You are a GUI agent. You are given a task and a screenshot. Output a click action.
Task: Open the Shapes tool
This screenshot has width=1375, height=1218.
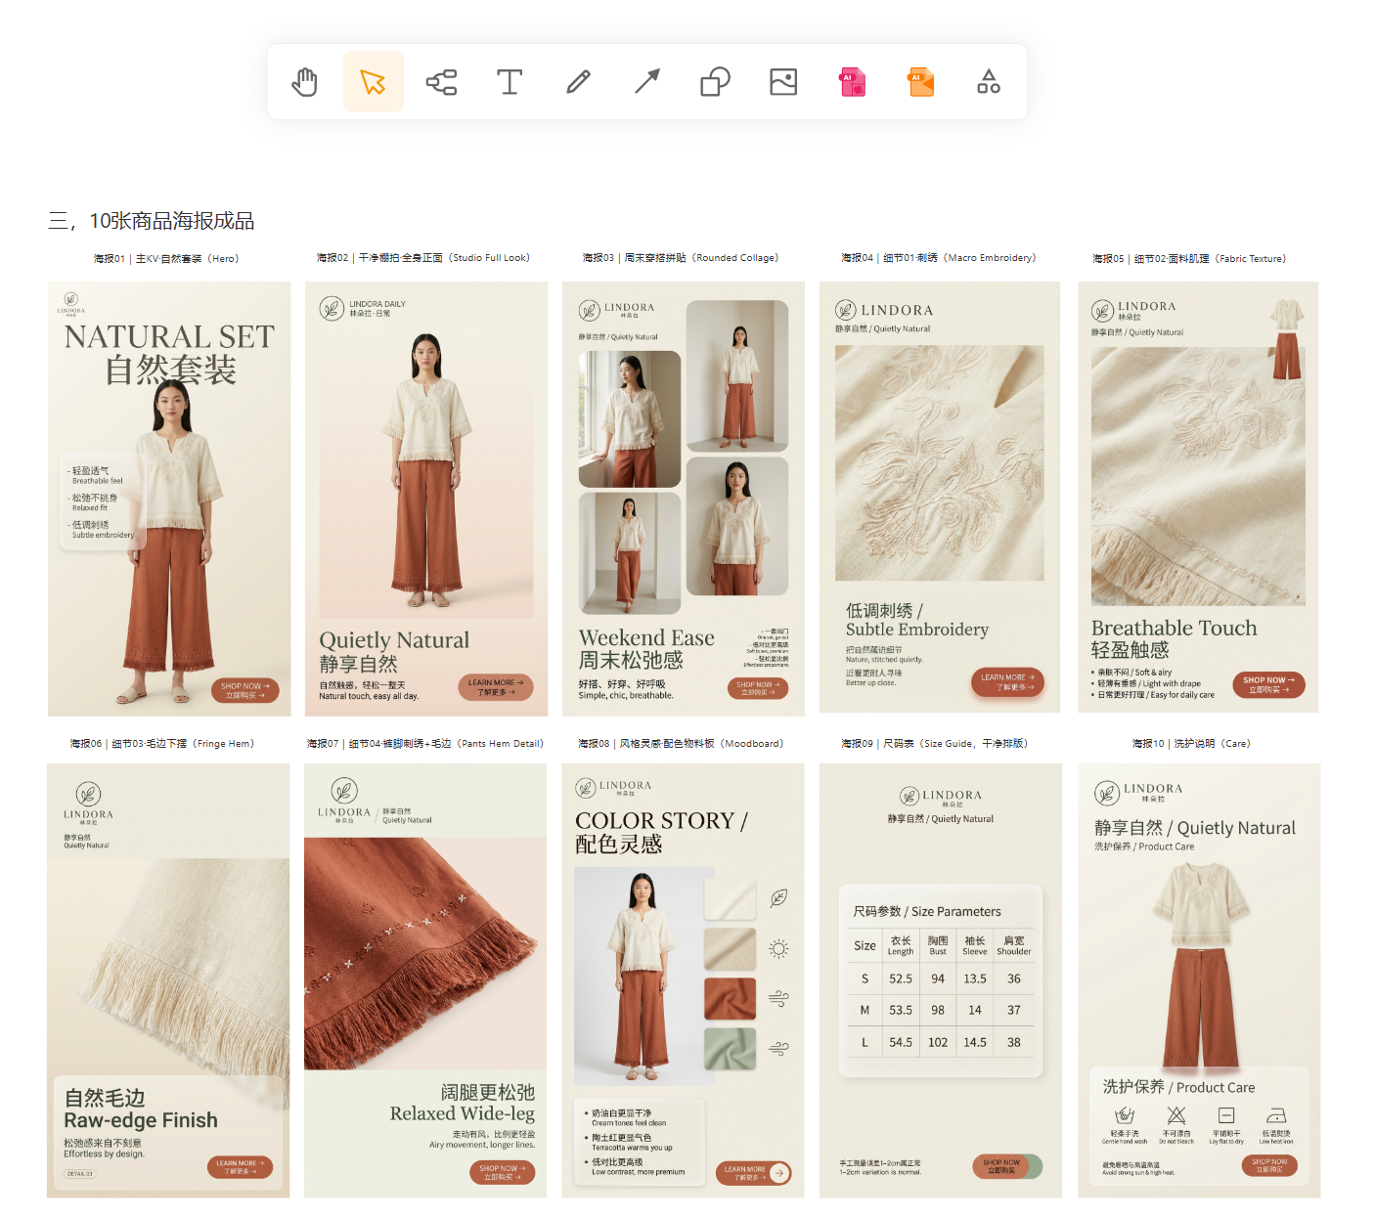click(715, 82)
